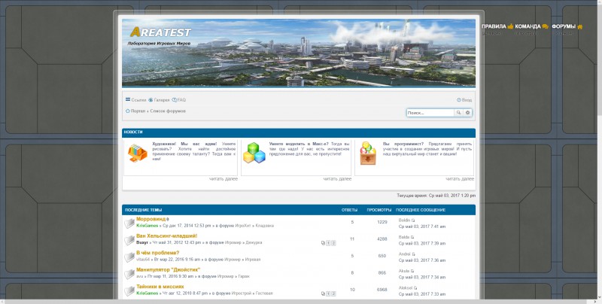Viewport: 602px width, 304px height.
Task: Click the folder icon of Тайники в миссиях row
Action: pos(129,290)
